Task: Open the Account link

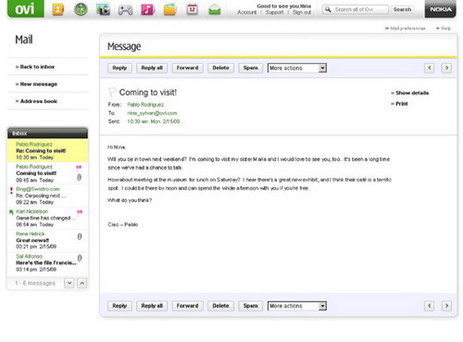Action: point(246,12)
